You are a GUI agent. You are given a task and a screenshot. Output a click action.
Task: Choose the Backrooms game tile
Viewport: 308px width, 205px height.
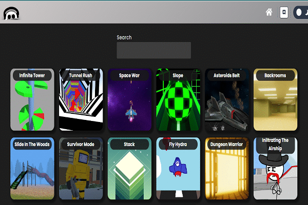pos(275,102)
